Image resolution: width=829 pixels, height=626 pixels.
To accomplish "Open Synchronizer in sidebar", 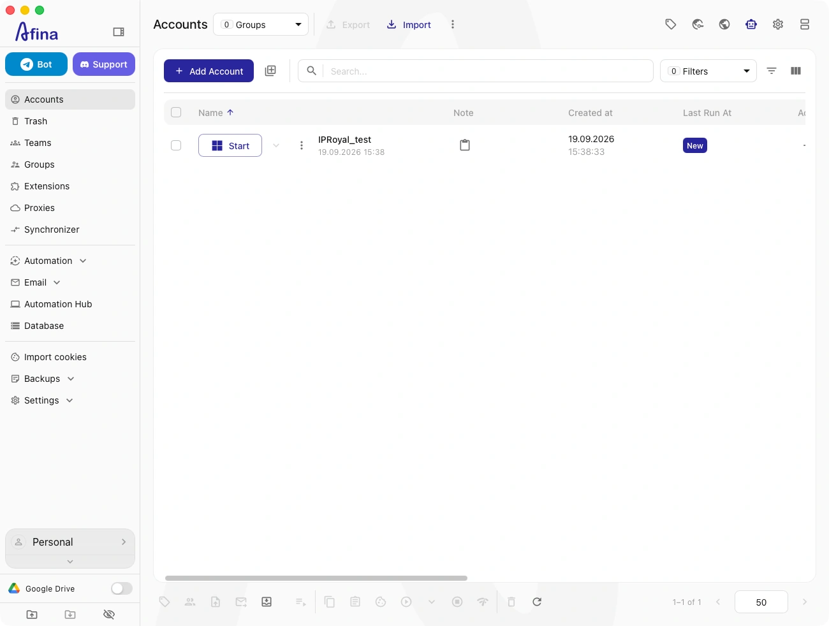I will coord(70,229).
